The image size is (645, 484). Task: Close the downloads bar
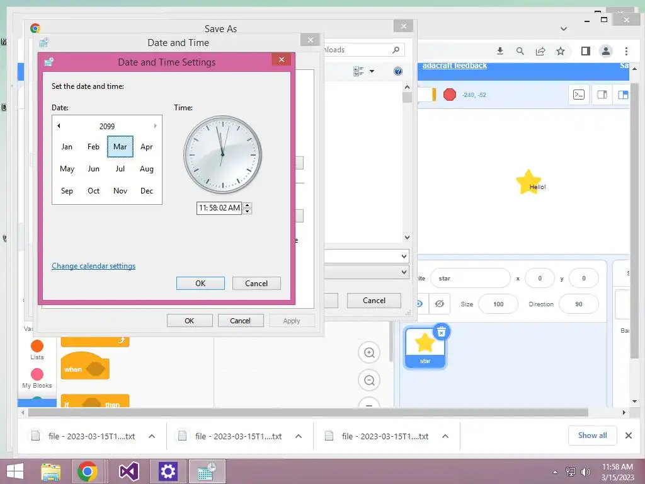point(629,435)
